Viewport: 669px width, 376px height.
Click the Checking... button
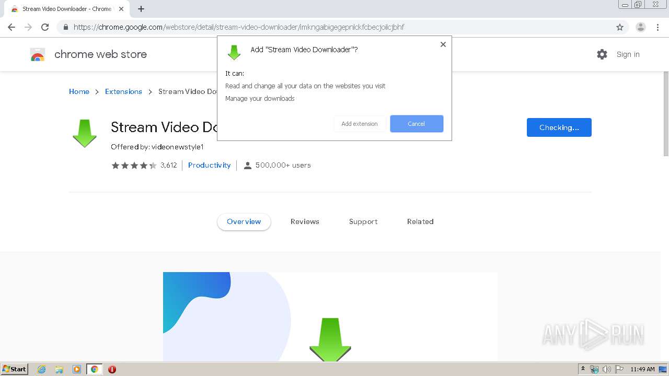coord(559,127)
